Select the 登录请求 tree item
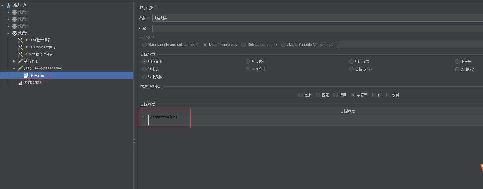The height and width of the screenshot is (189, 483). tap(31, 61)
